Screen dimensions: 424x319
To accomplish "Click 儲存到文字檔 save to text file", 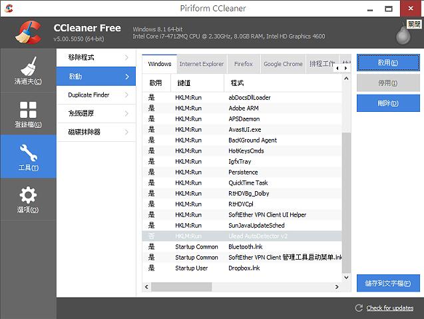I will [x=388, y=283].
